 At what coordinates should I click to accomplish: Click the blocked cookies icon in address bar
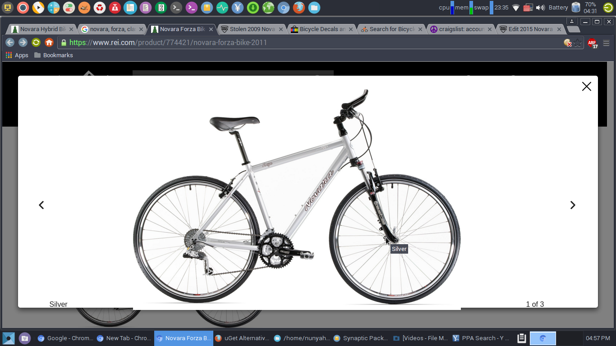tap(568, 43)
